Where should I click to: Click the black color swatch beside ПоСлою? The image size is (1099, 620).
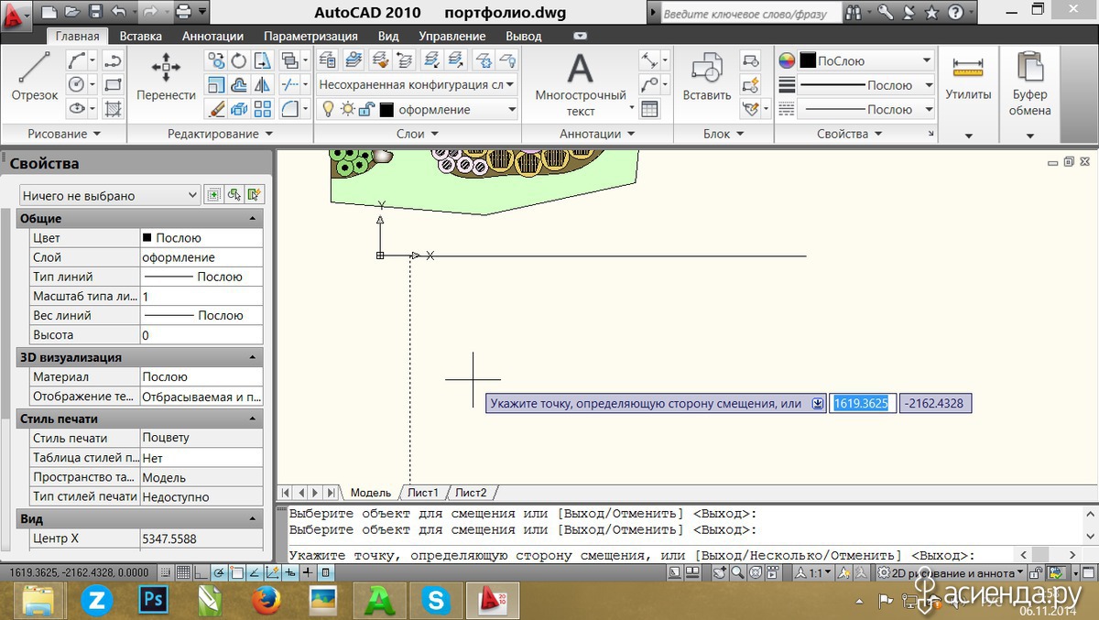(808, 60)
